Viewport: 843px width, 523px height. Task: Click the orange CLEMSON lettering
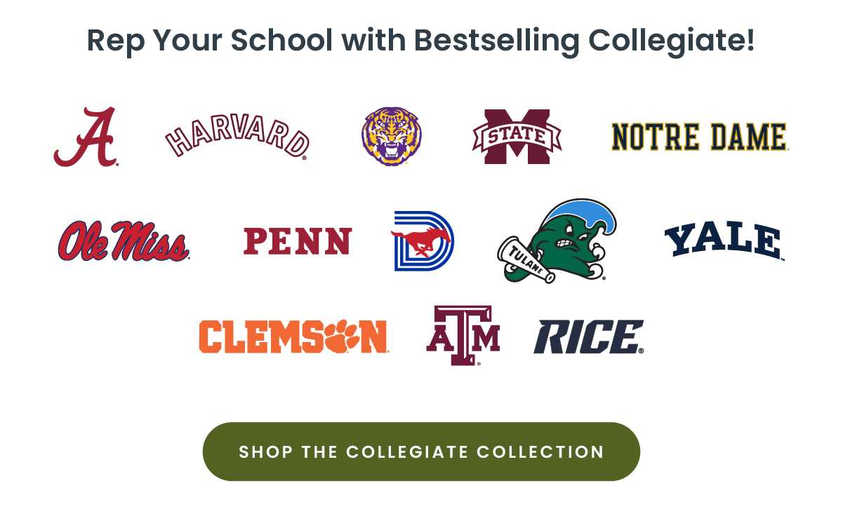click(293, 336)
